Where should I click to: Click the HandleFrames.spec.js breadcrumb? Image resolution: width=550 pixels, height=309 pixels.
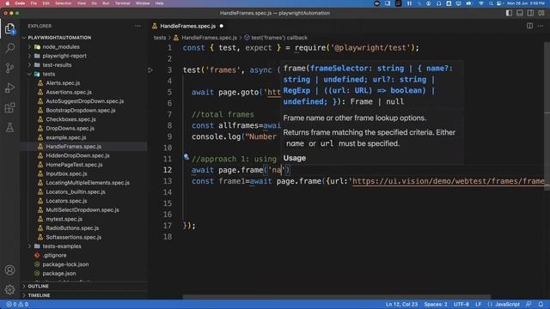pos(209,38)
